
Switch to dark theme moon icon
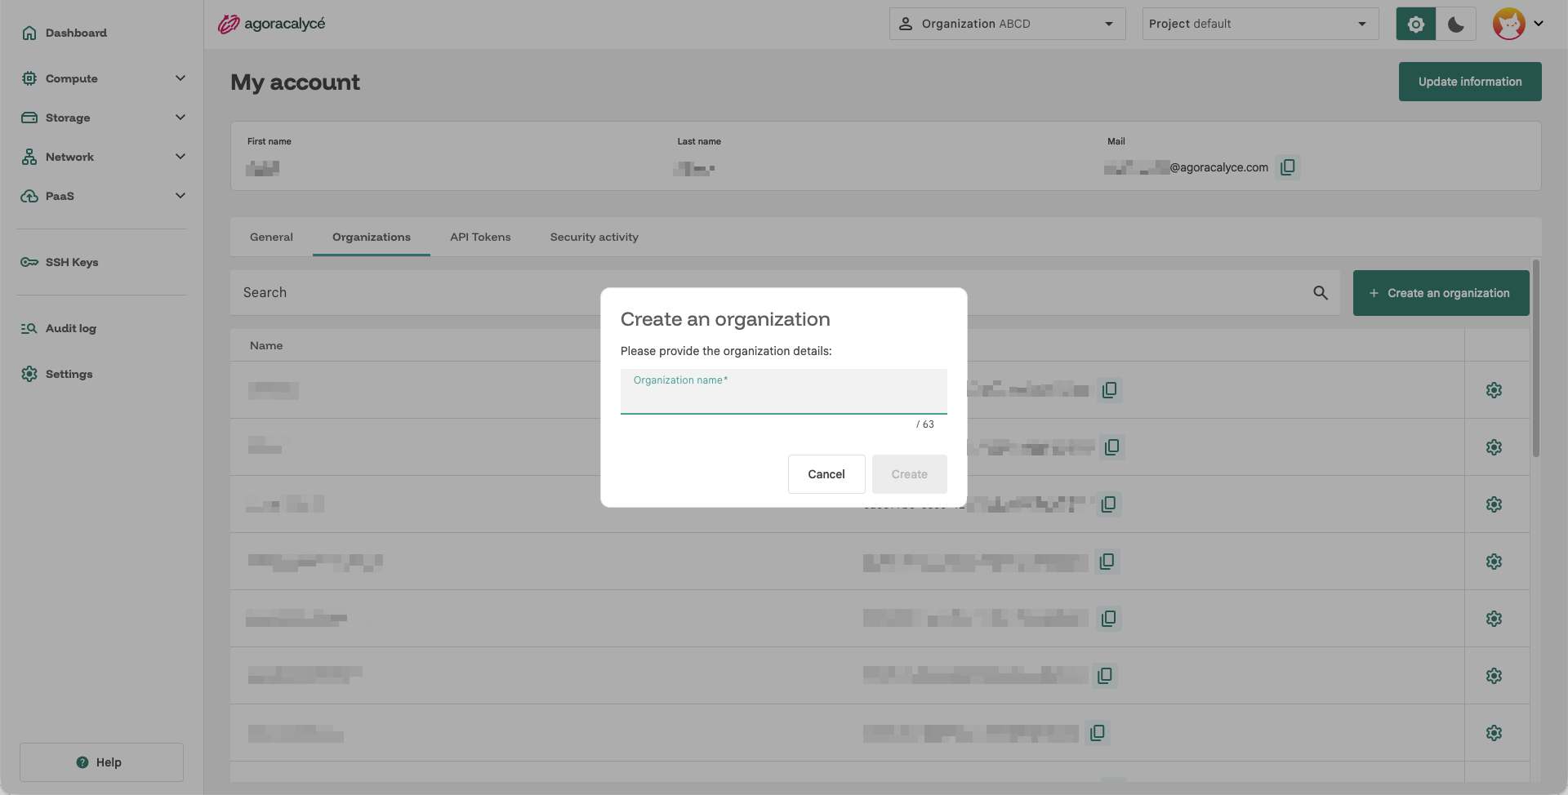pyautogui.click(x=1456, y=24)
